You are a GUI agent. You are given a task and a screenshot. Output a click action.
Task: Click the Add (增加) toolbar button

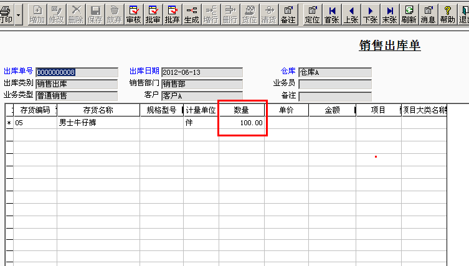point(37,14)
